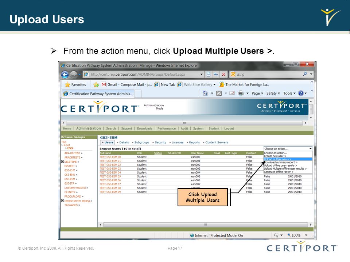This screenshot has height=262, width=350.
Task: Switch to the Subgroups tab
Action: click(142, 142)
